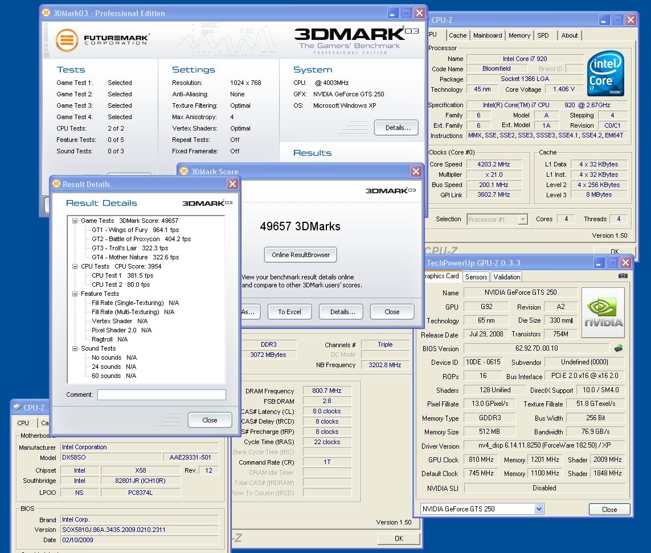Click the Intel Core i7 logo in CPU-Z
651x553 pixels.
606,73
